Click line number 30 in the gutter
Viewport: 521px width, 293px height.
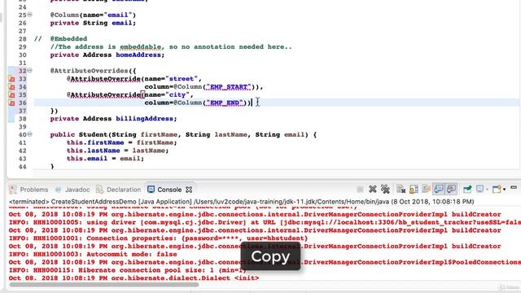click(x=22, y=55)
